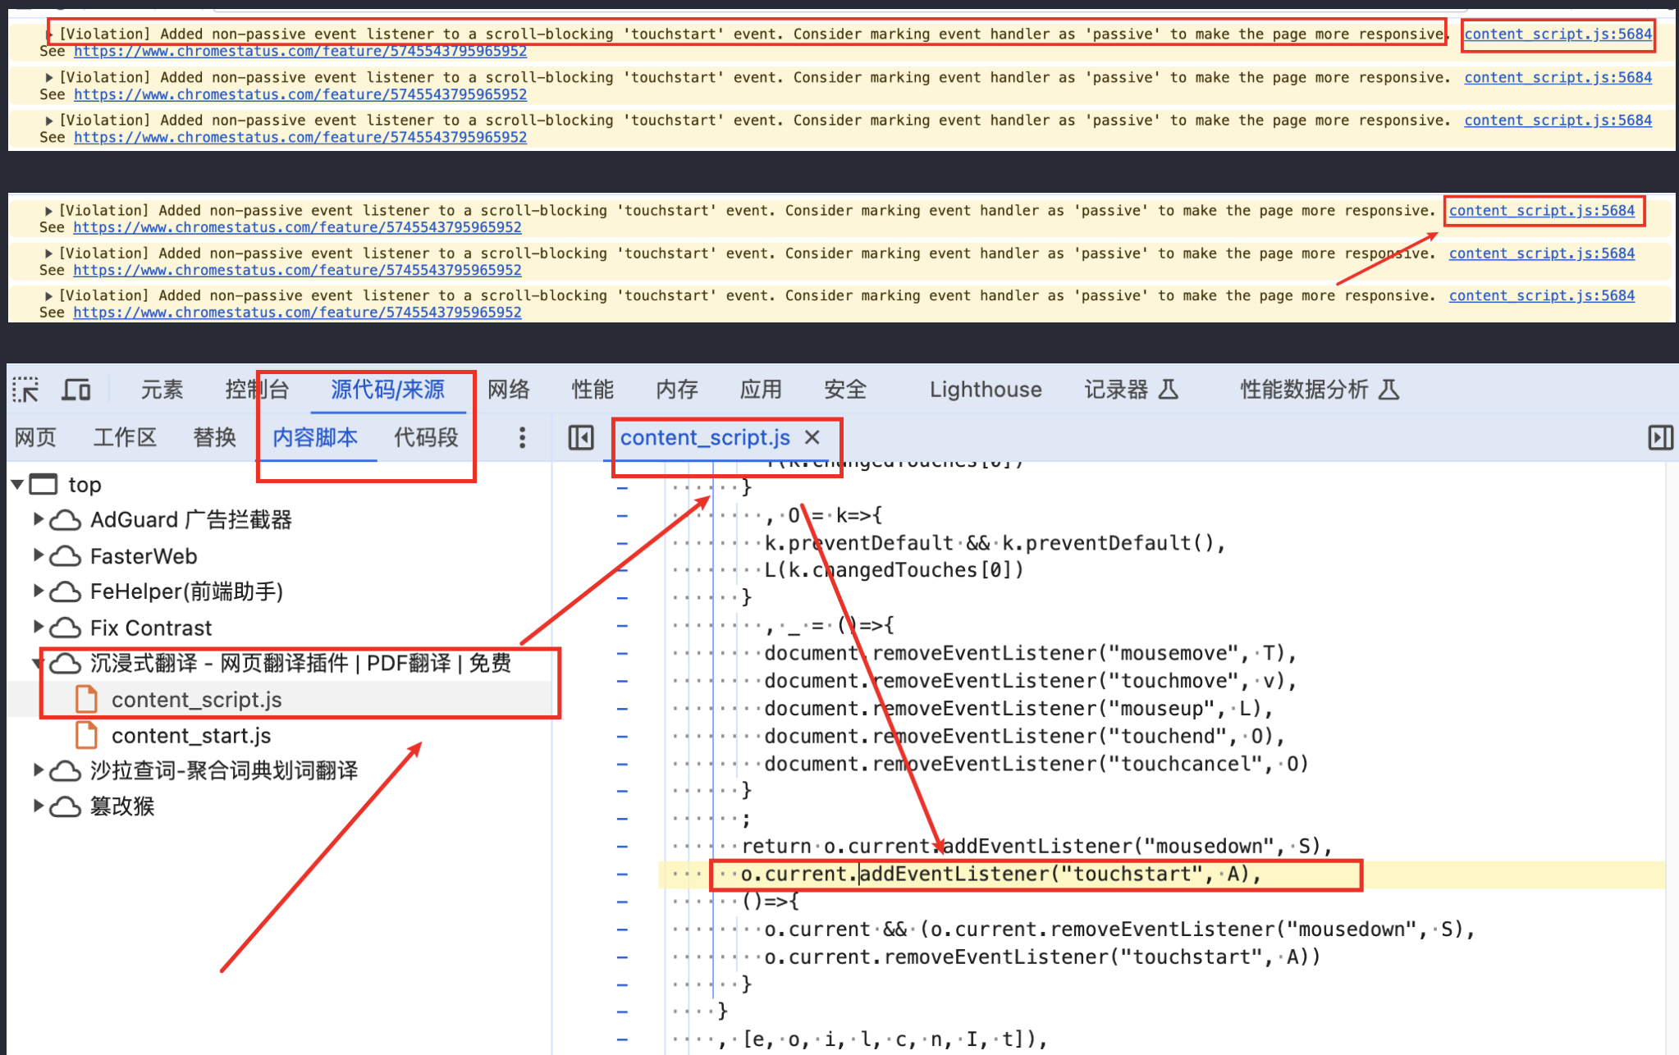Expand the first violation message in the top console panel
This screenshot has height=1055, width=1679.
(51, 34)
